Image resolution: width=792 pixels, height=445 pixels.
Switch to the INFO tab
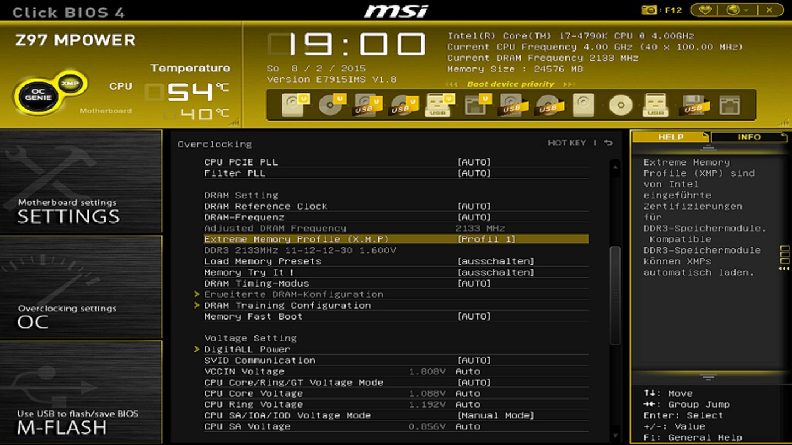click(x=749, y=137)
